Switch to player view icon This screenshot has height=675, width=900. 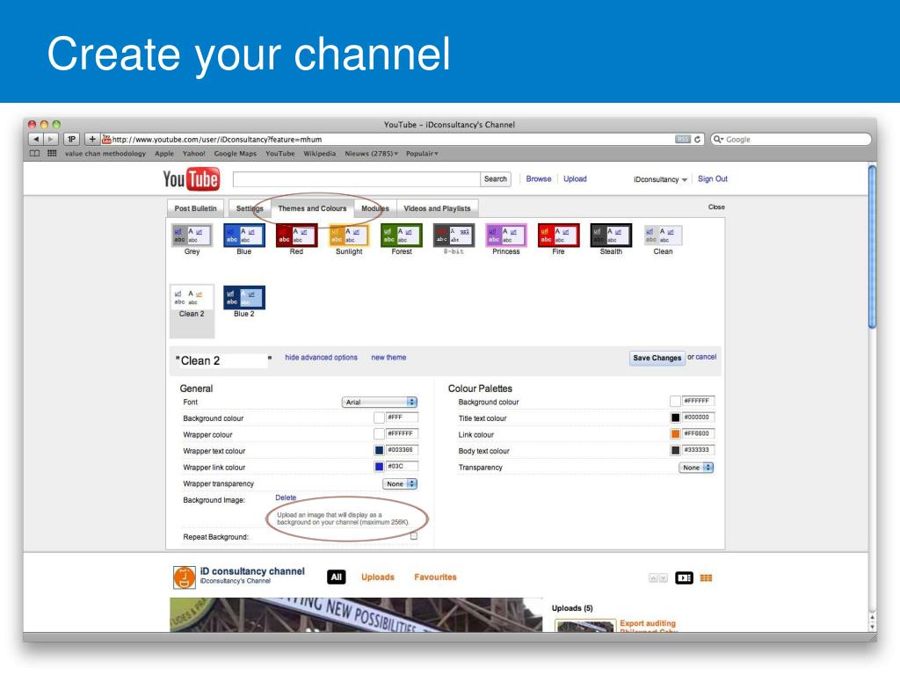[684, 578]
